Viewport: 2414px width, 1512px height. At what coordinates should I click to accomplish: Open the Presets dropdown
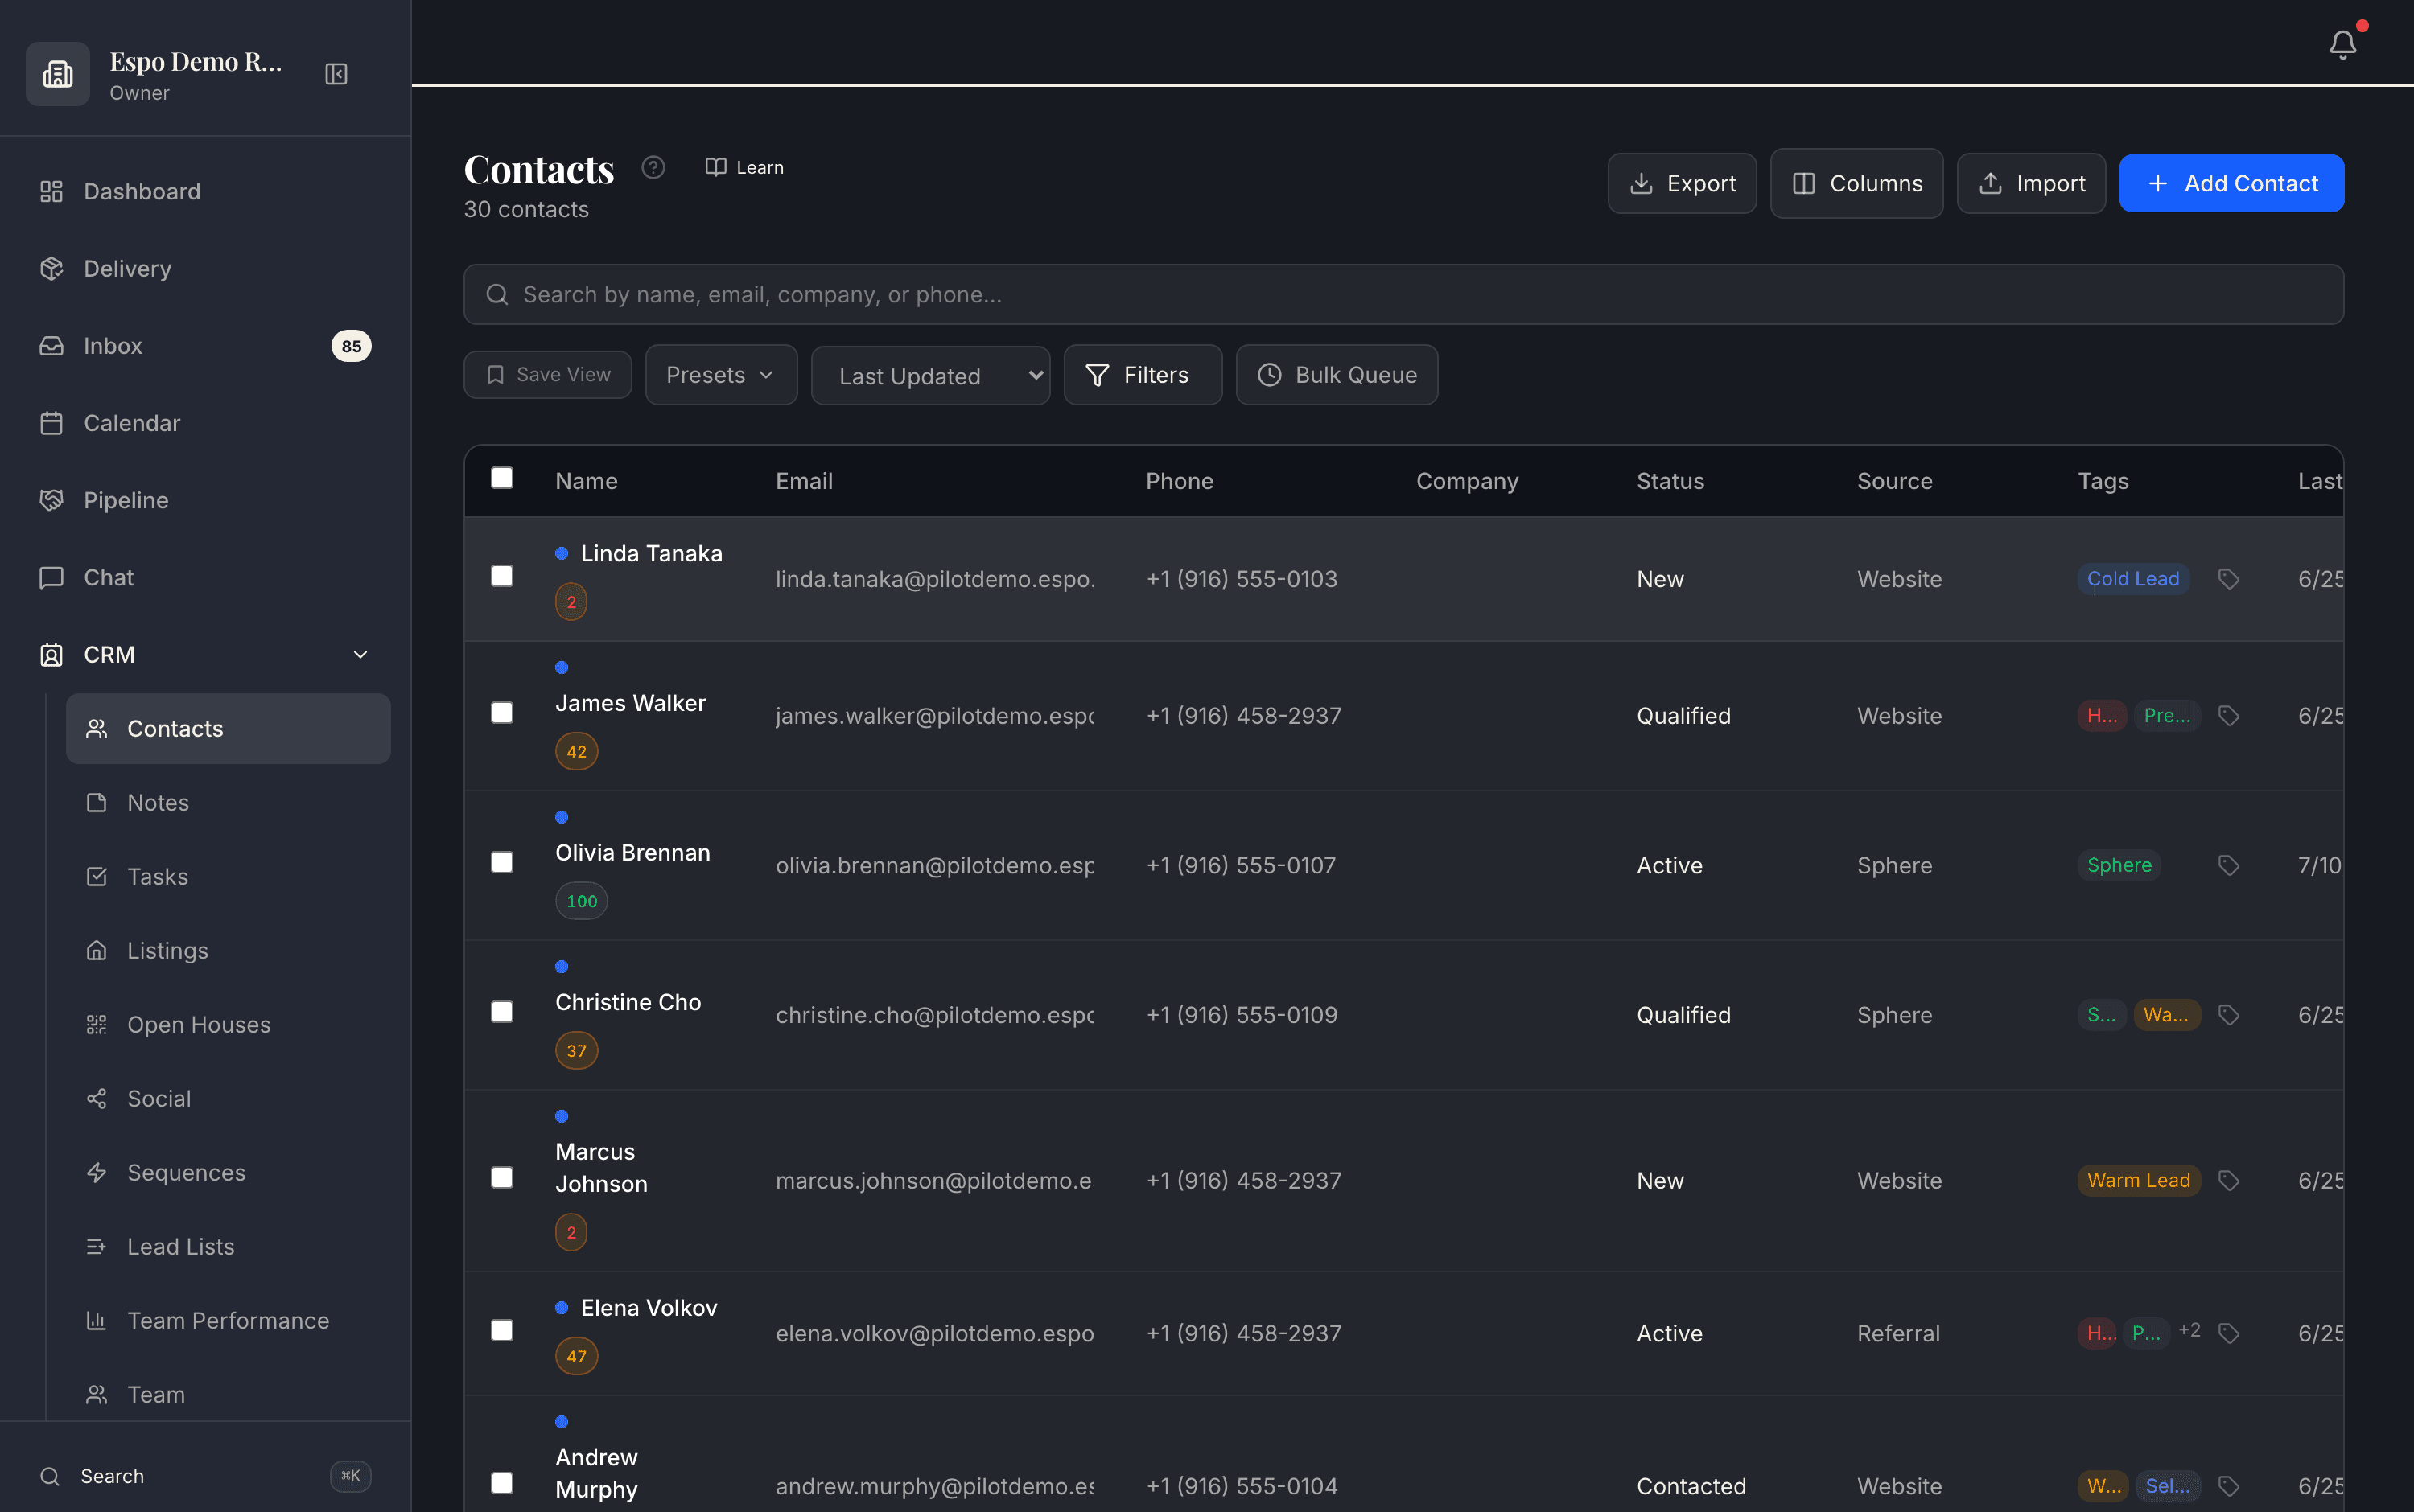click(721, 375)
